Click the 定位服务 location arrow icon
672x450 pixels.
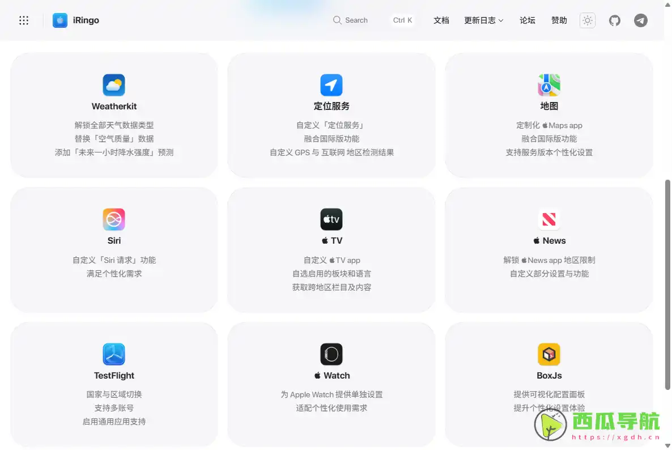(331, 85)
